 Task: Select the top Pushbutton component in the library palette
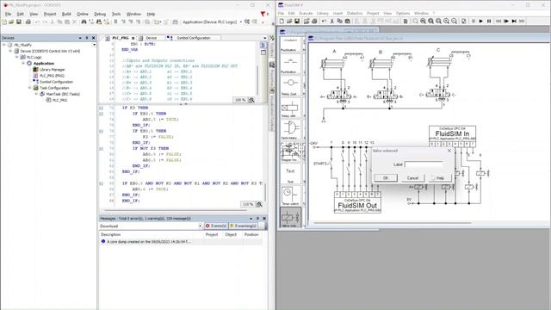click(x=290, y=44)
